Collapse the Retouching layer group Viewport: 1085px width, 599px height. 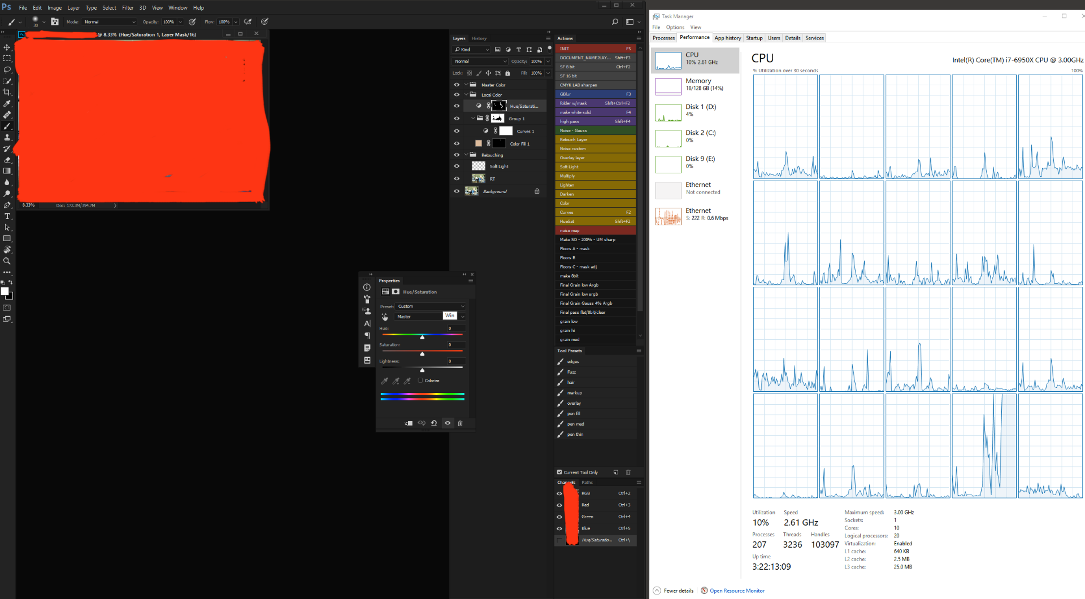[x=466, y=155]
